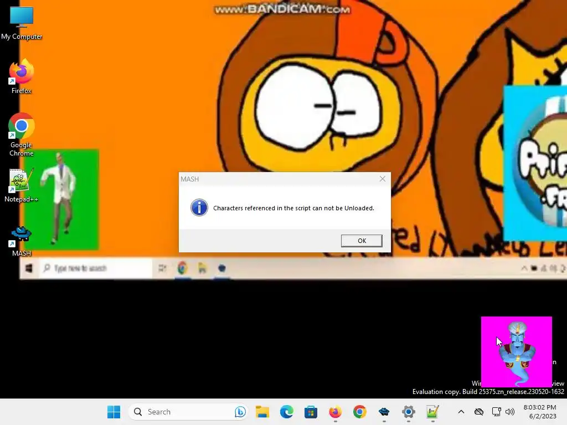The image size is (567, 425).
Task: Open the Notepad++ desktop shortcut
Action: pos(22,185)
